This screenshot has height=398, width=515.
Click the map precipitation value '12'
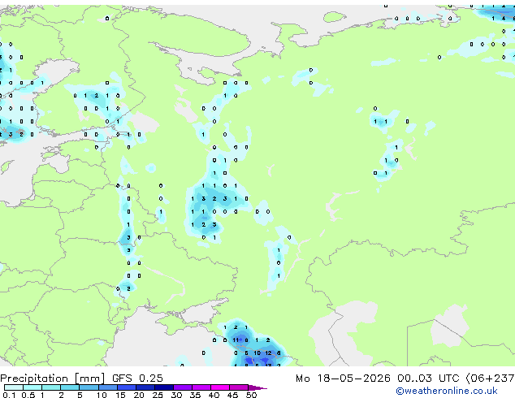point(268,353)
